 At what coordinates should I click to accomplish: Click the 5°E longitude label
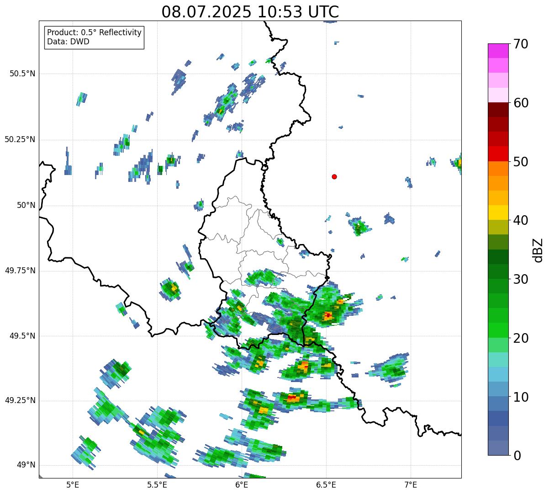pos(73,484)
